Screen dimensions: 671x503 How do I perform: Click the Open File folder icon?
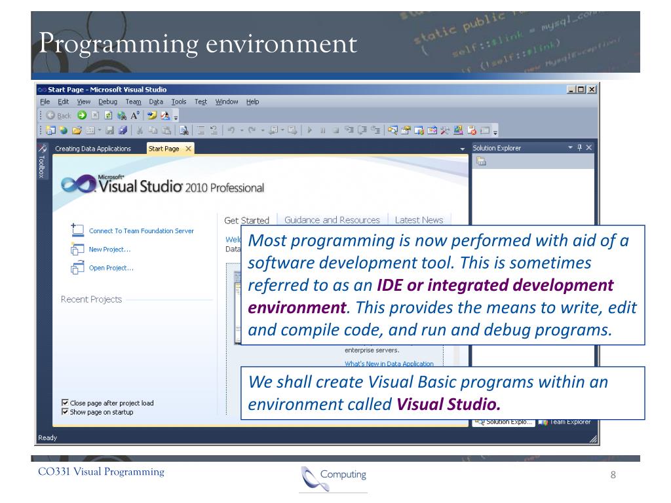77,130
